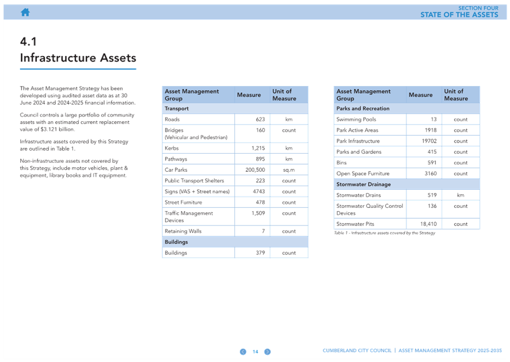Select the Roads row label
This screenshot has width=510, height=362.
(172, 120)
